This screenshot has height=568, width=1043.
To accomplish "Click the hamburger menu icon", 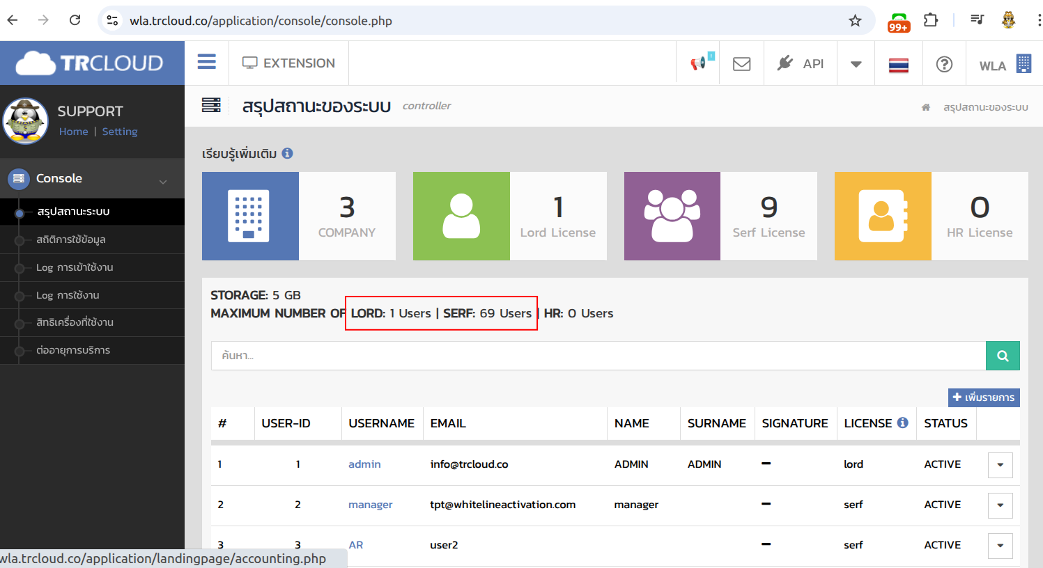I will click(x=207, y=62).
